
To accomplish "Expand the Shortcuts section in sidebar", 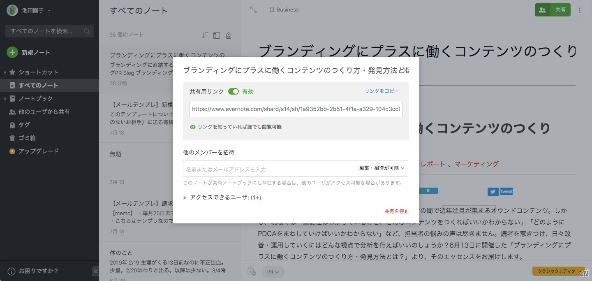I will [5, 72].
